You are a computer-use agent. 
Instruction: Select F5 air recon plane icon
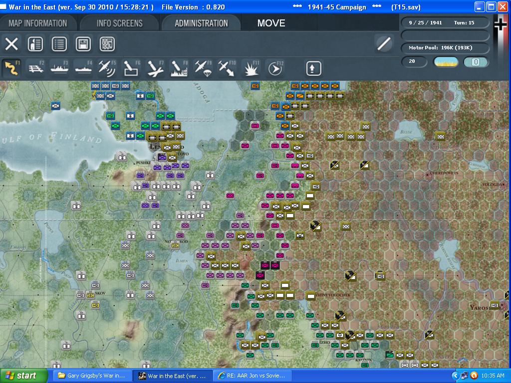[x=107, y=68]
